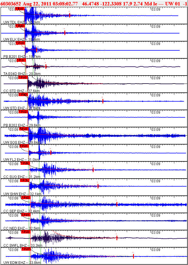Select the TA E04D BHZ station label
The image size is (188, 265).
22,74
